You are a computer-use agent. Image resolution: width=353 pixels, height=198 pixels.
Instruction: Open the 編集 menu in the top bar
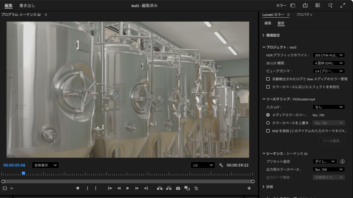(x=8, y=5)
